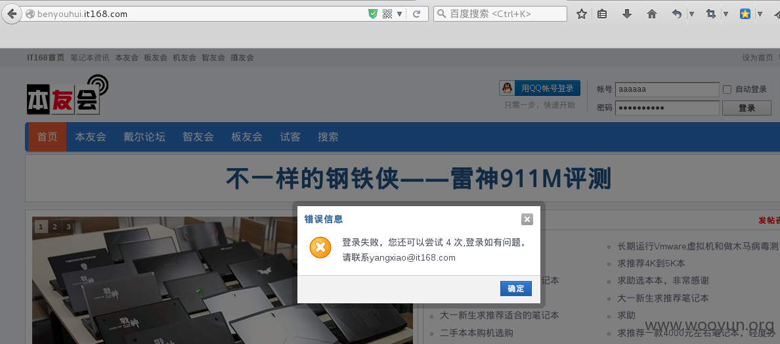Select the 试客 nav tab
This screenshot has height=344, width=780.
[290, 137]
